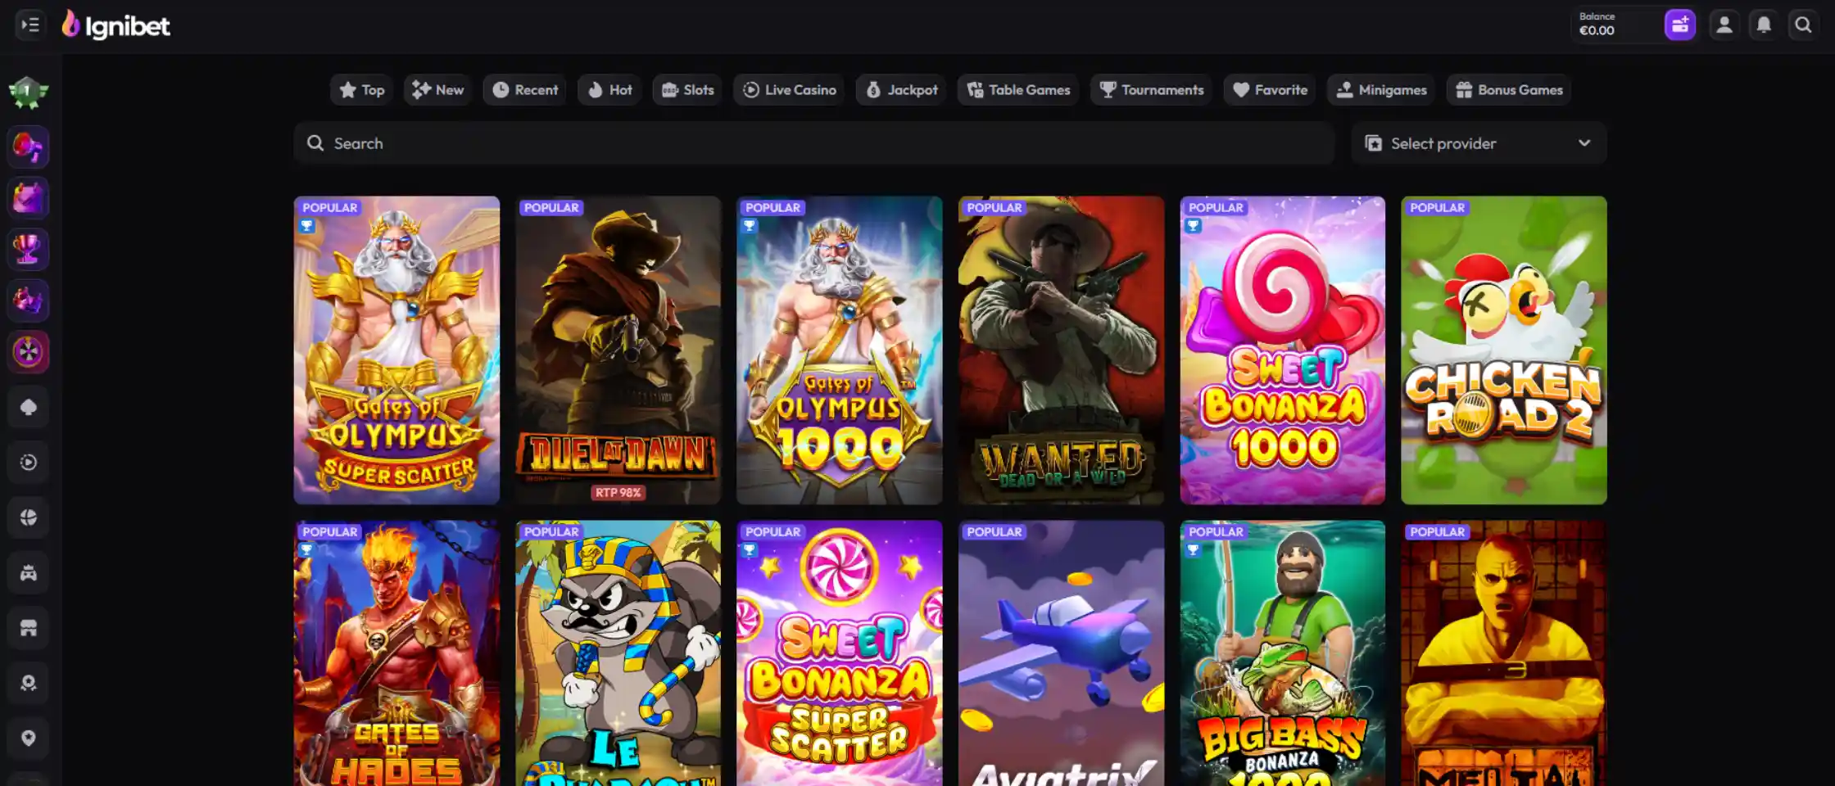This screenshot has height=786, width=1835.
Task: Click the level 1 badge in sidebar
Action: click(28, 92)
